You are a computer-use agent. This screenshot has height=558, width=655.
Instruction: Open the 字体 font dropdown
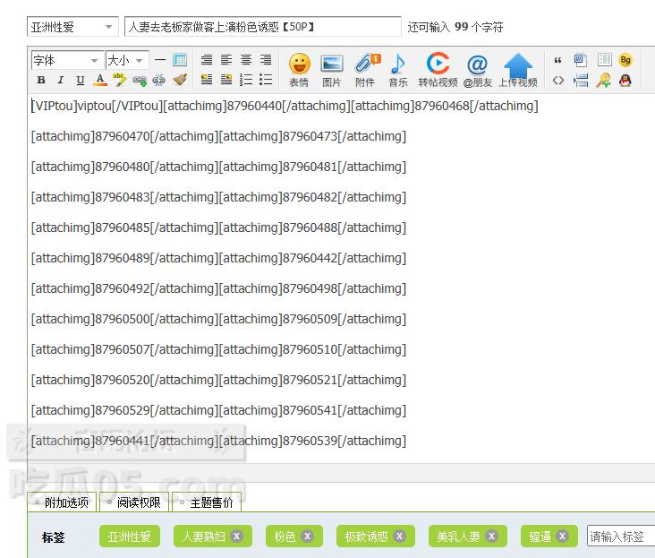coord(67,60)
